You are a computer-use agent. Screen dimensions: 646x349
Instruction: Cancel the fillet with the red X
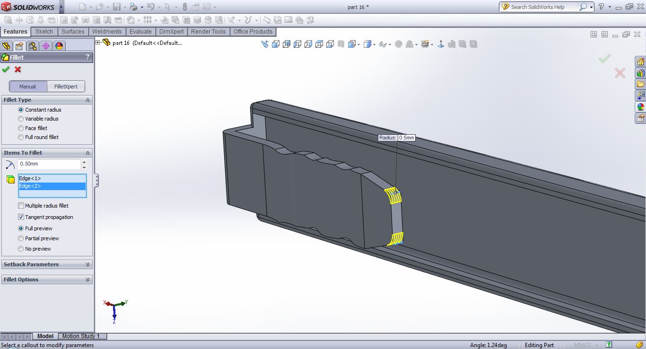click(x=18, y=70)
